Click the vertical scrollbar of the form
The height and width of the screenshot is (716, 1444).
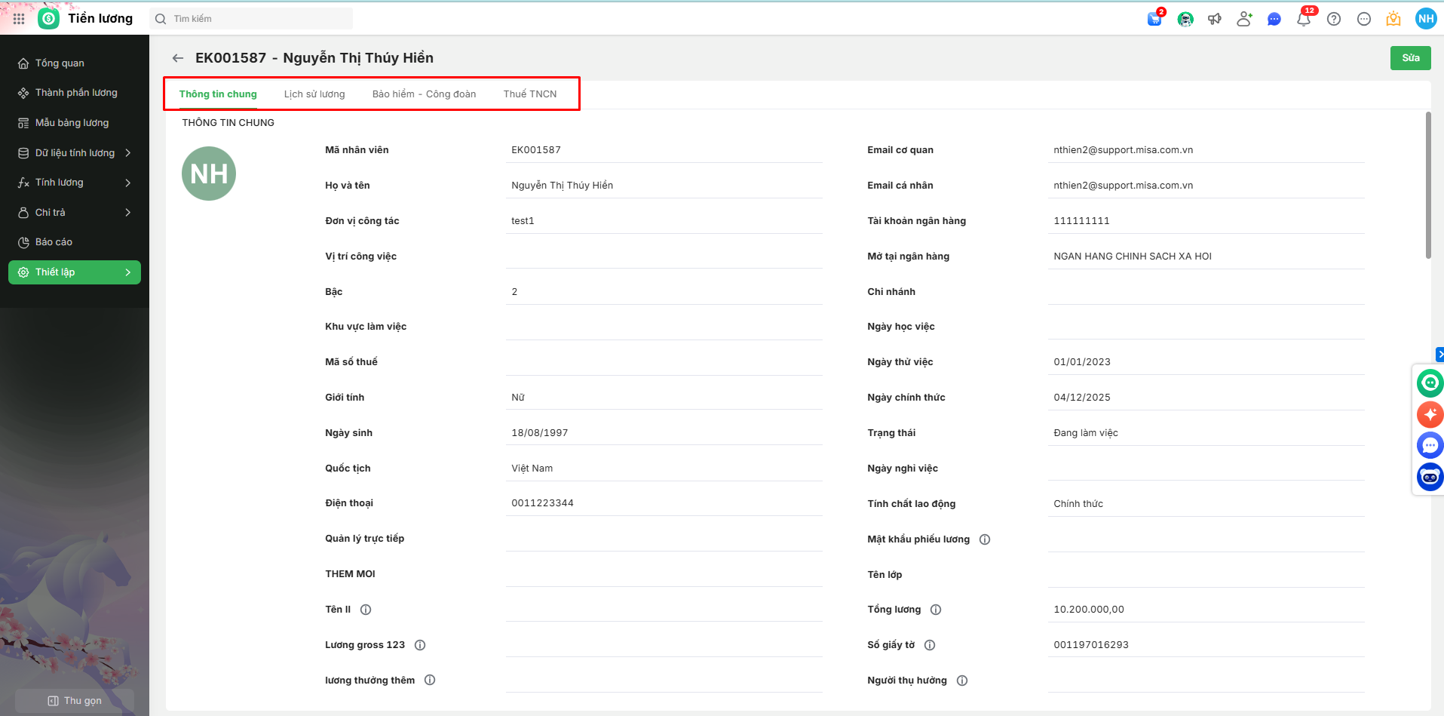click(1428, 185)
